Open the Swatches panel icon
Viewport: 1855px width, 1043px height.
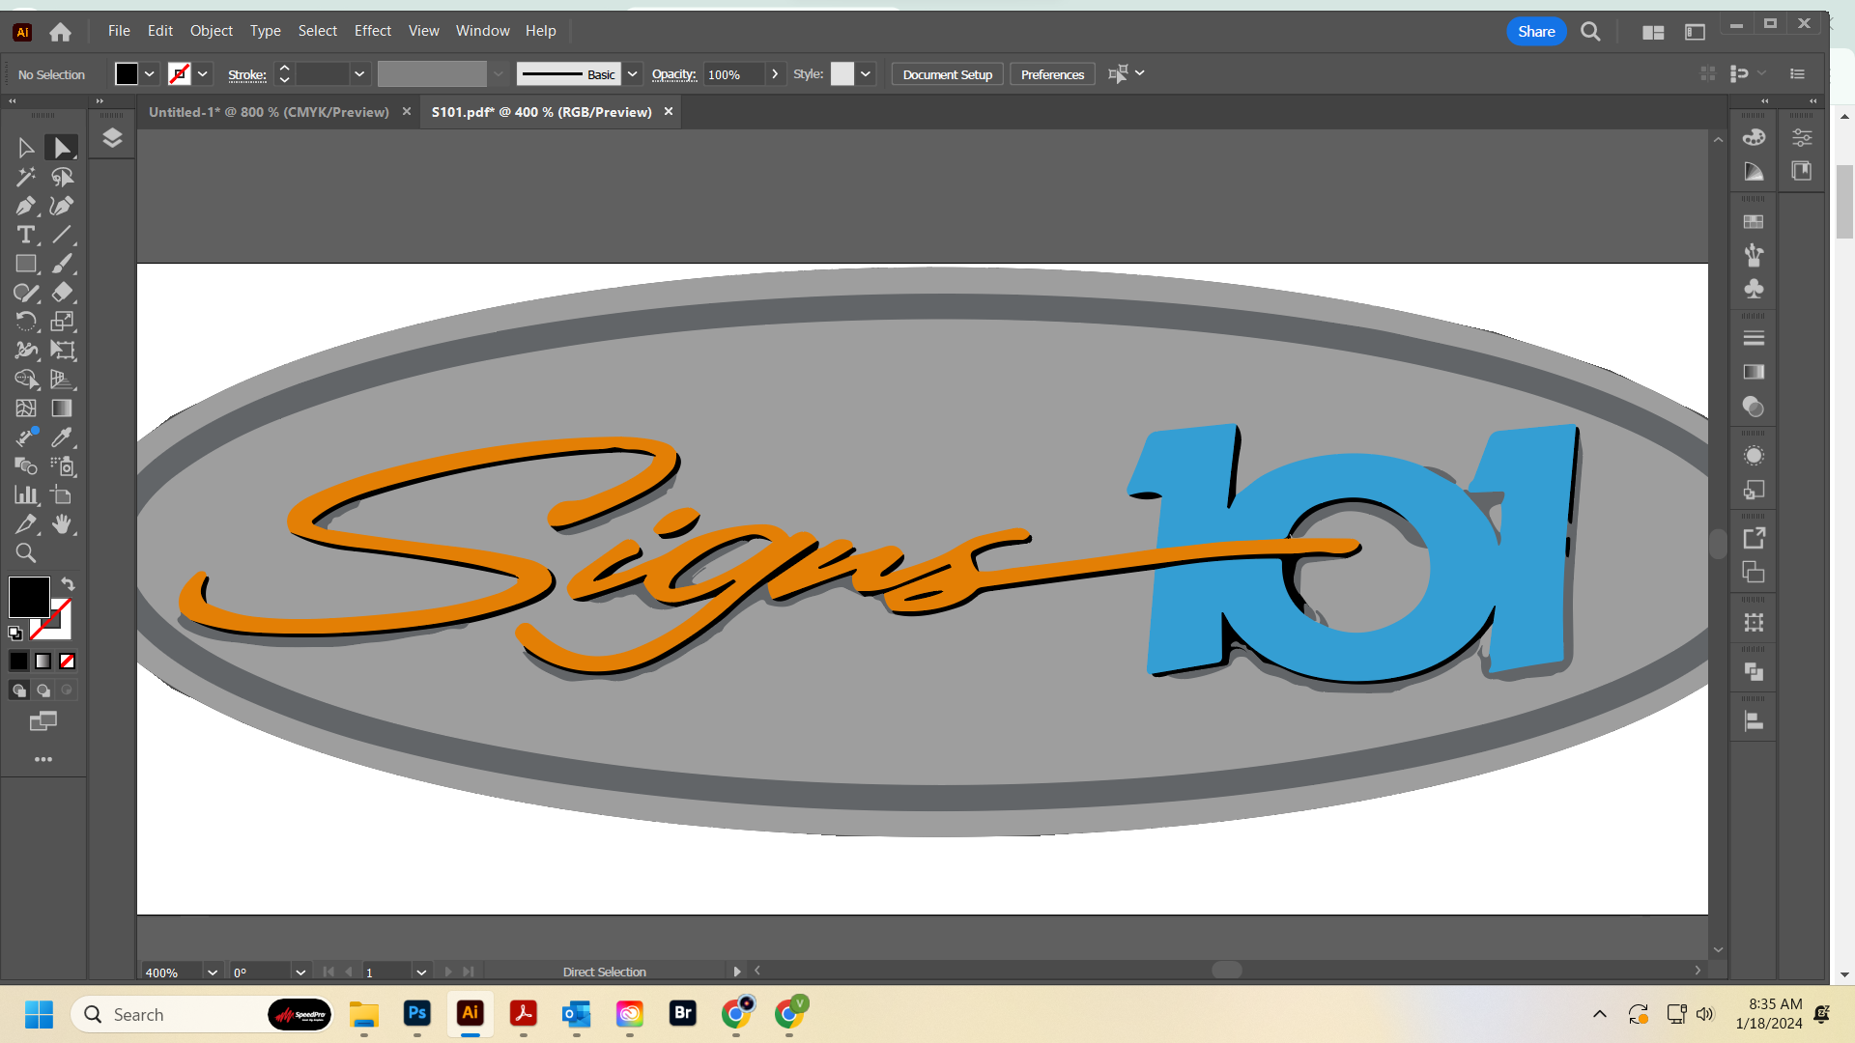tap(1754, 222)
